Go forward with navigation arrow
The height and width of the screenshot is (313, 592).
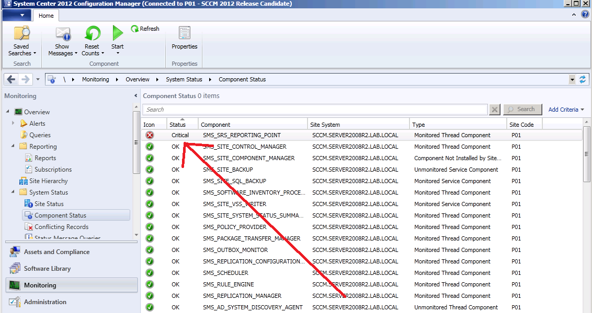25,79
